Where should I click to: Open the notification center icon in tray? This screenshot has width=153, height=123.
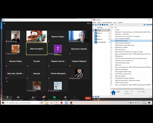click(x=149, y=103)
